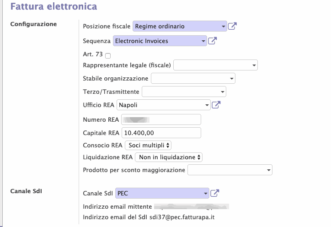Click the Indirizzo email mittente value
331x227 pixels.
pyautogui.click(x=191, y=206)
